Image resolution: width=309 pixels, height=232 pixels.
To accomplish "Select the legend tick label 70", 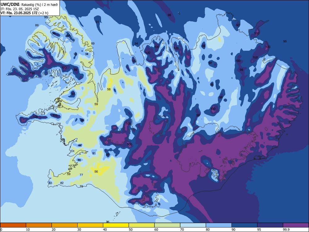I will click(182, 230).
